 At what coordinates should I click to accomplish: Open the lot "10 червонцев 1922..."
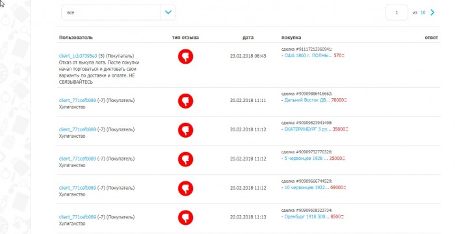pos(306,188)
